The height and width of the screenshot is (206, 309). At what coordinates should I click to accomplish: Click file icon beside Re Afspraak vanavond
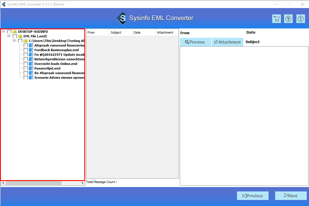(x=31, y=73)
